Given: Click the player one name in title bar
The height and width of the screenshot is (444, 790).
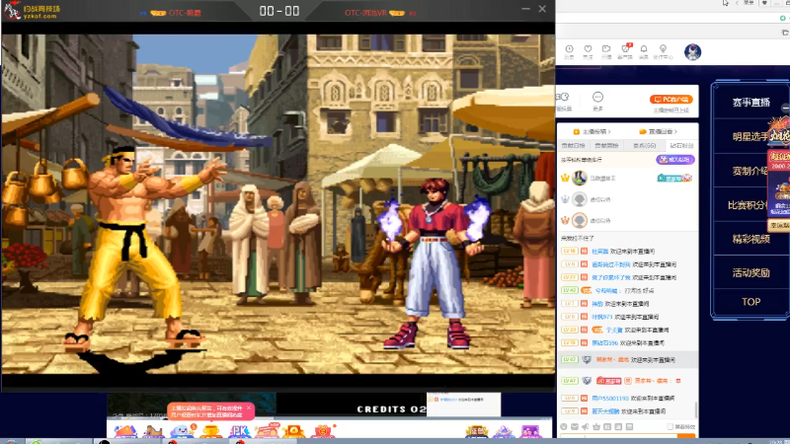Looking at the screenshot, I should 185,13.
